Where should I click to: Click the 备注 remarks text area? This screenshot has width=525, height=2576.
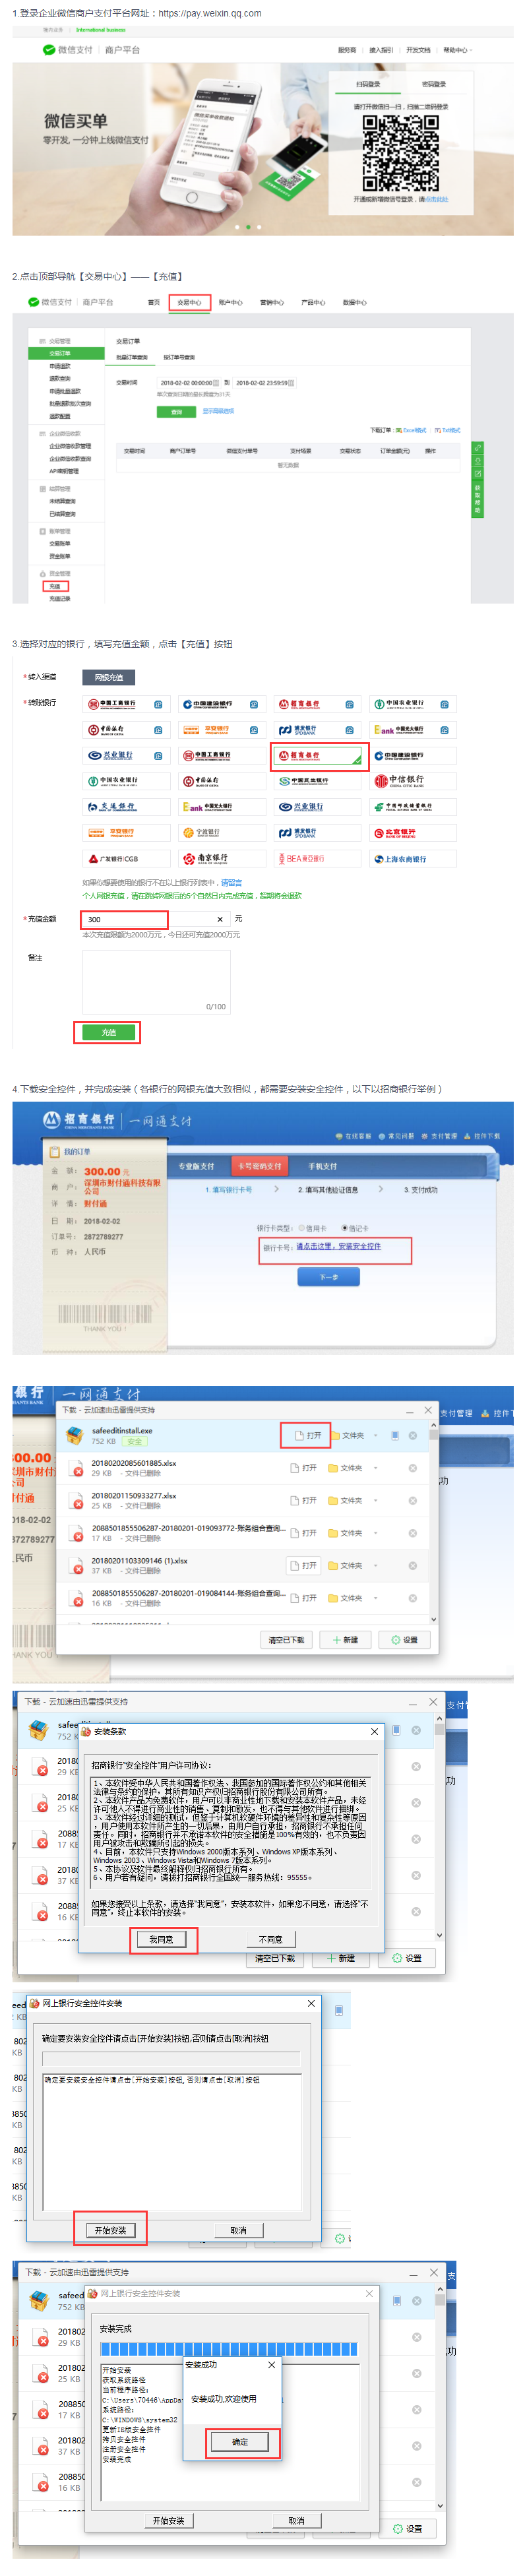tap(156, 981)
